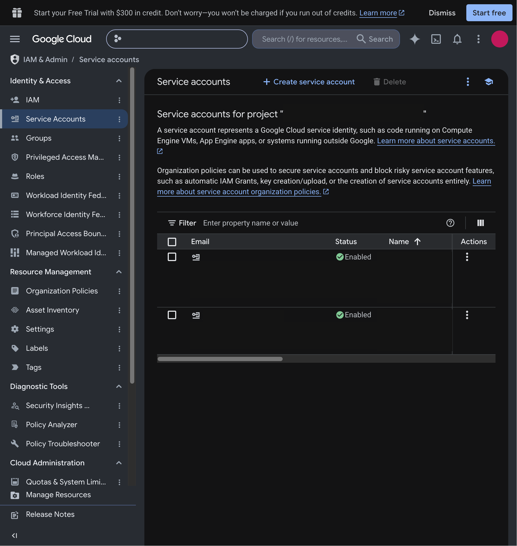The image size is (517, 546).
Task: Click the IAM & Admin shield icon
Action: pos(15,59)
